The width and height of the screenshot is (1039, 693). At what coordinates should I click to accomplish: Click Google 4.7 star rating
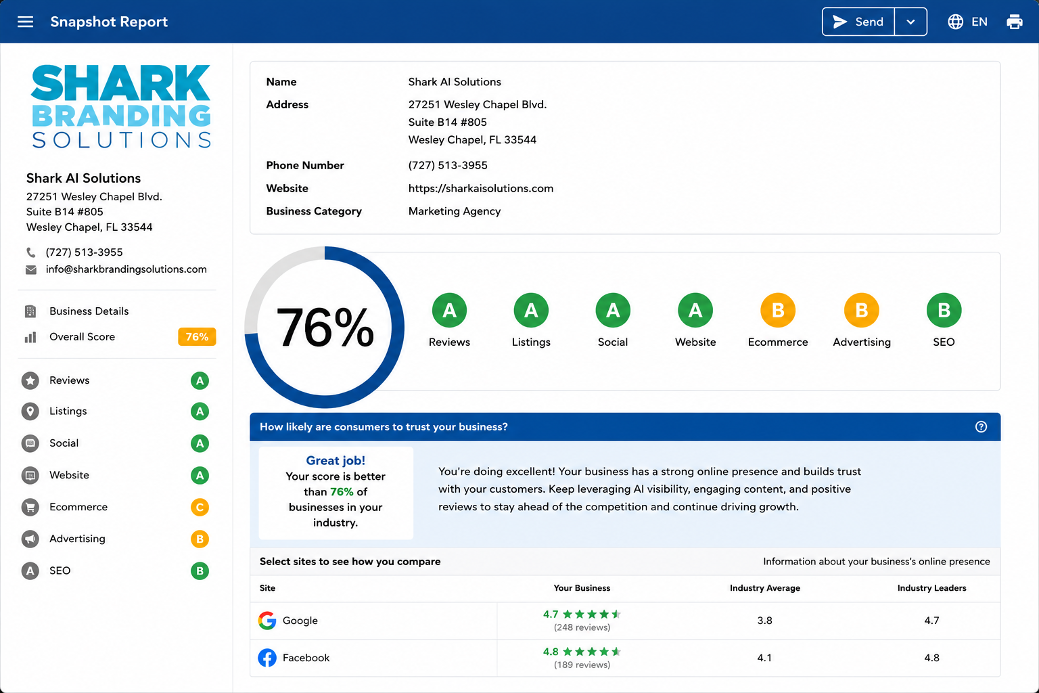pyautogui.click(x=582, y=614)
